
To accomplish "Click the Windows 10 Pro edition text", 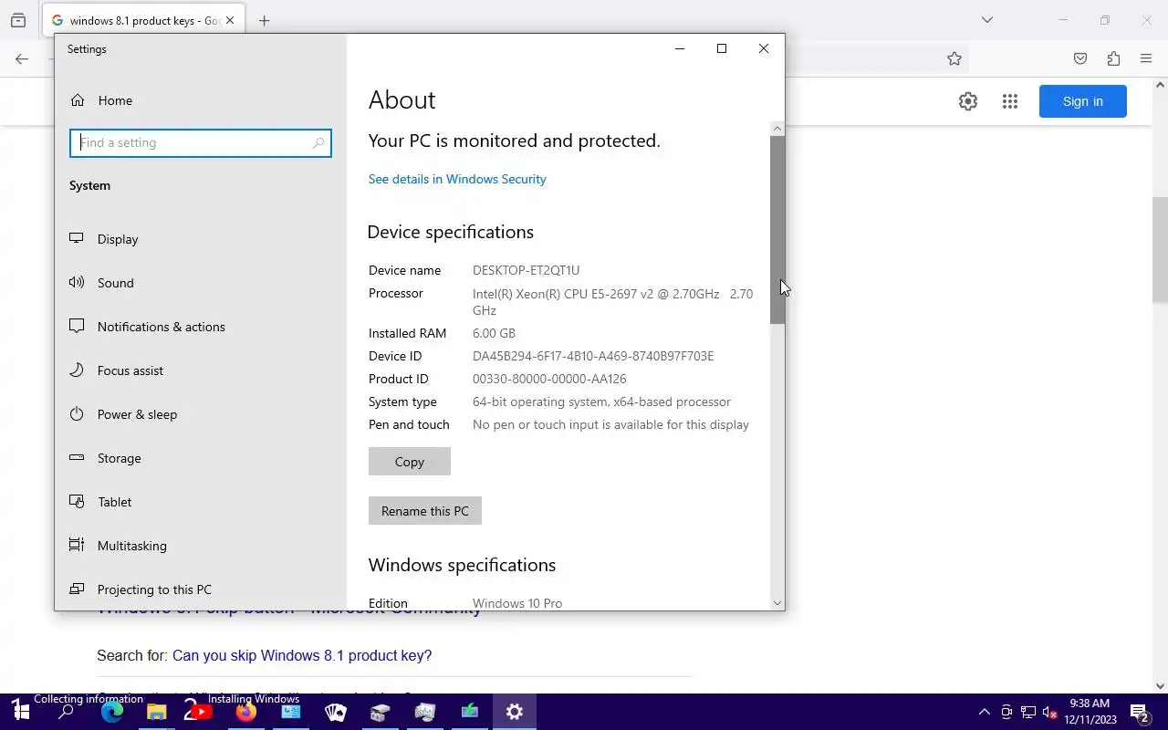I will (517, 603).
